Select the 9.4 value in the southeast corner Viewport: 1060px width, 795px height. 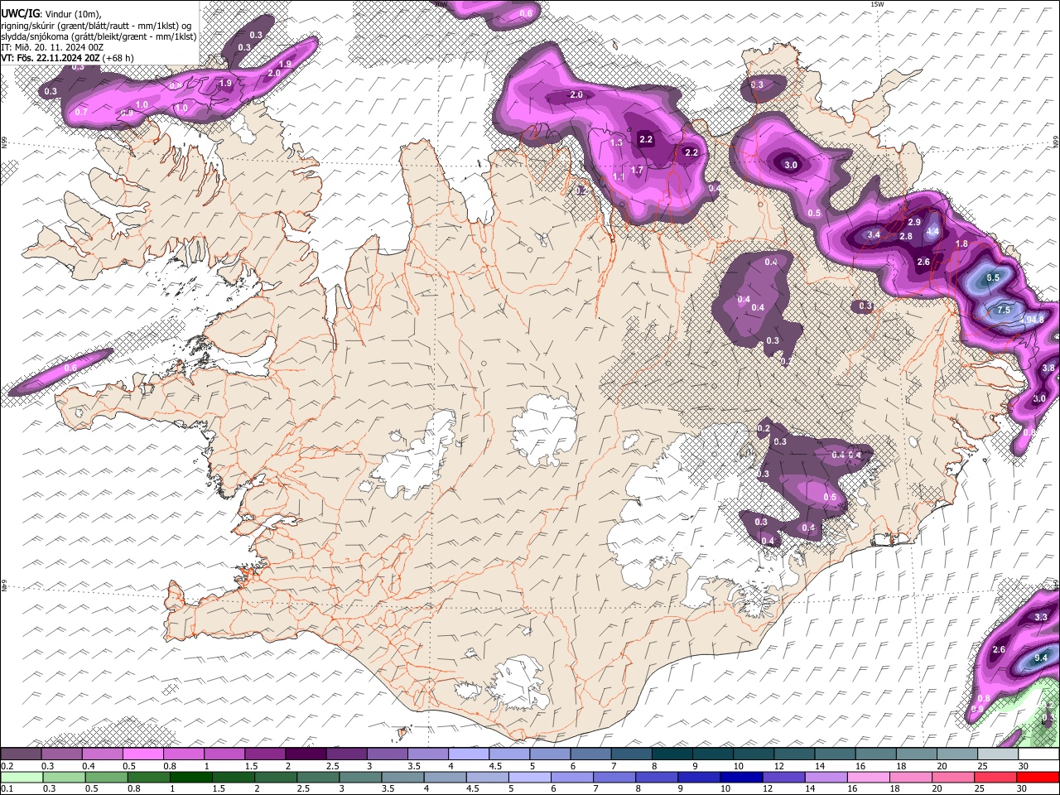click(x=1041, y=658)
